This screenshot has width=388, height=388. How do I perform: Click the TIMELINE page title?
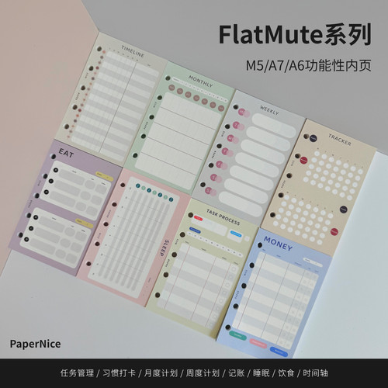[133, 51]
